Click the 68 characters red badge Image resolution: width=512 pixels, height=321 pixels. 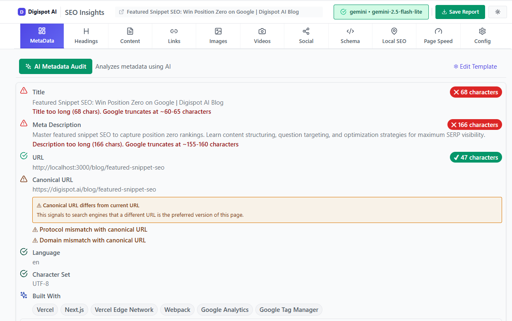tap(476, 92)
